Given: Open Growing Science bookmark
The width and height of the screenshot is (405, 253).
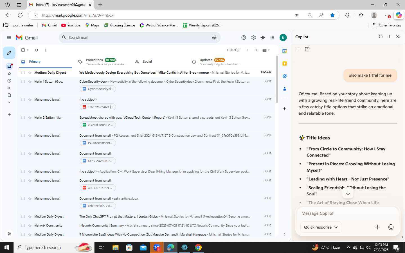Looking at the screenshot, I should pyautogui.click(x=120, y=25).
